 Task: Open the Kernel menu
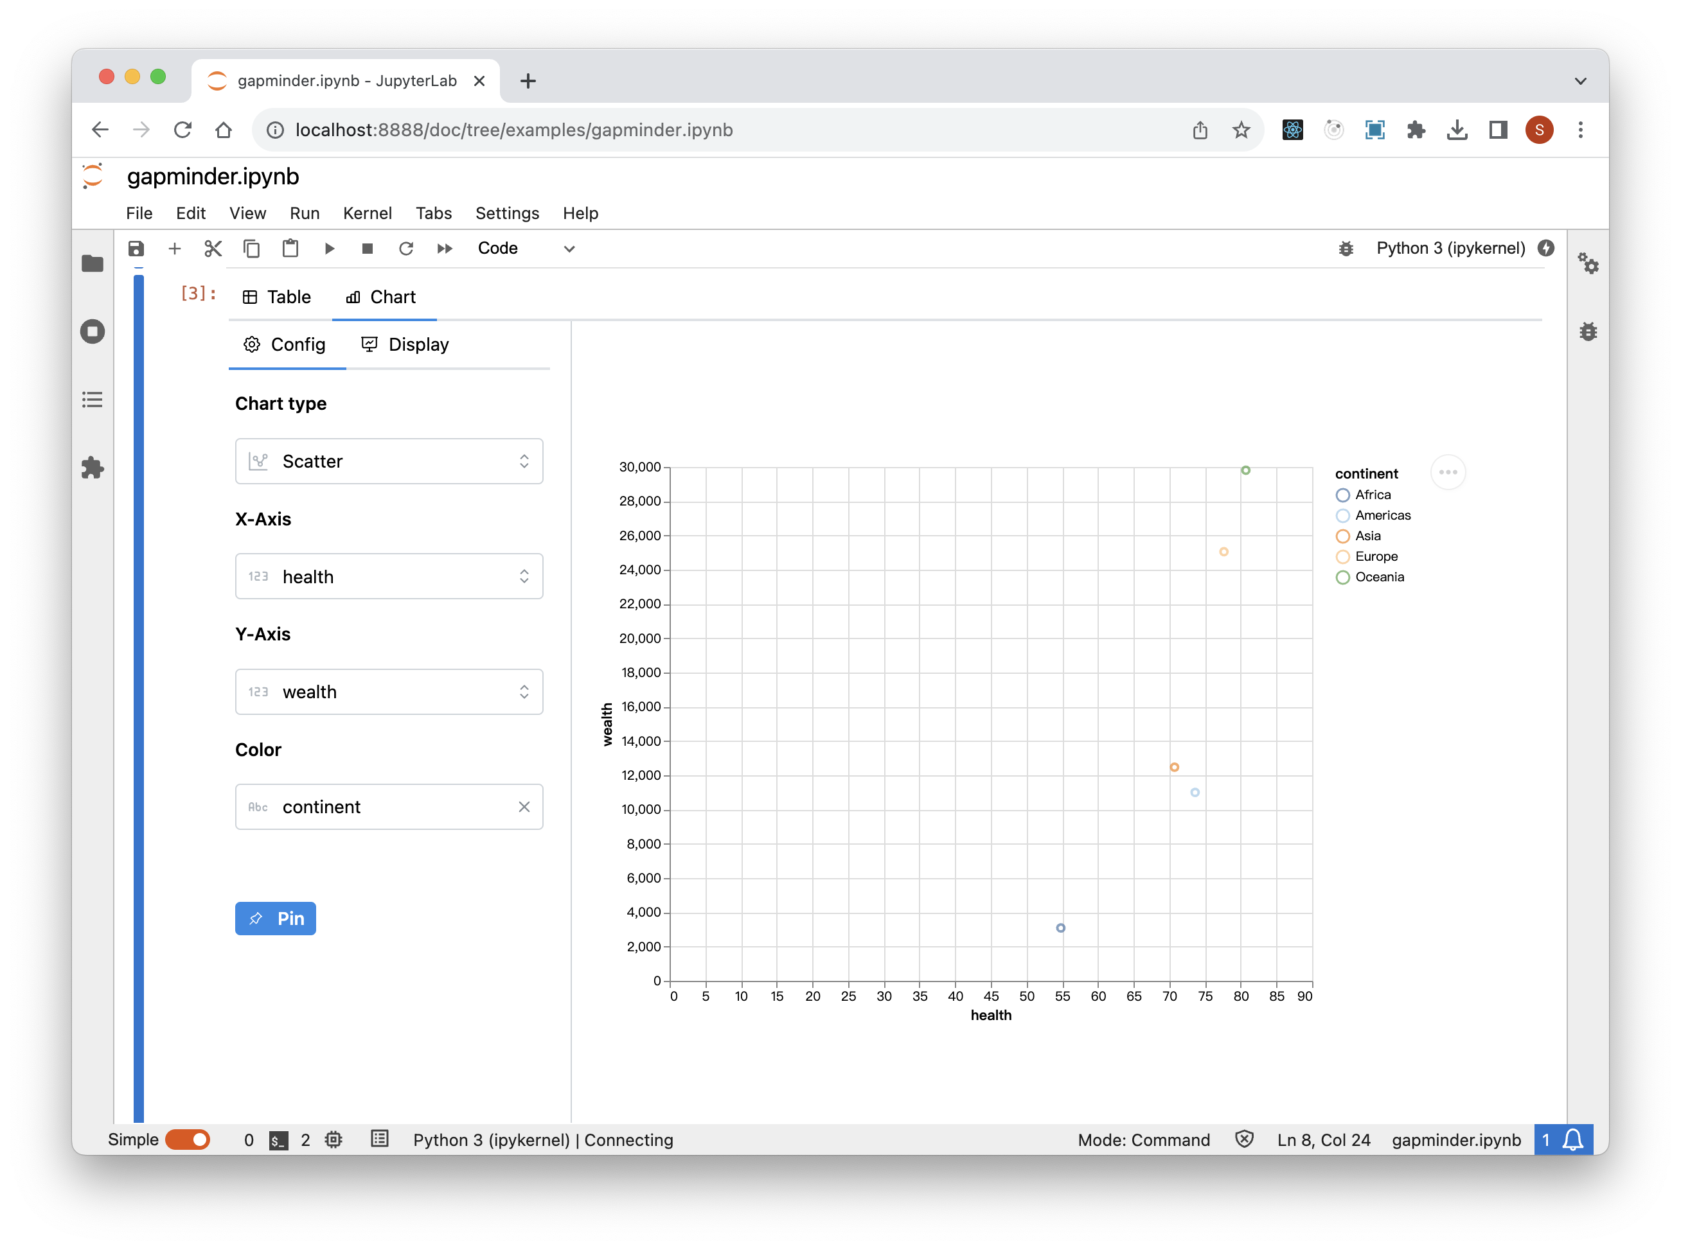pos(367,213)
